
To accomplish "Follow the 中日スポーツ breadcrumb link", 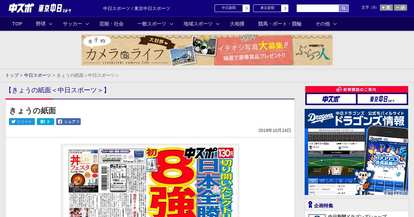I will (x=37, y=75).
